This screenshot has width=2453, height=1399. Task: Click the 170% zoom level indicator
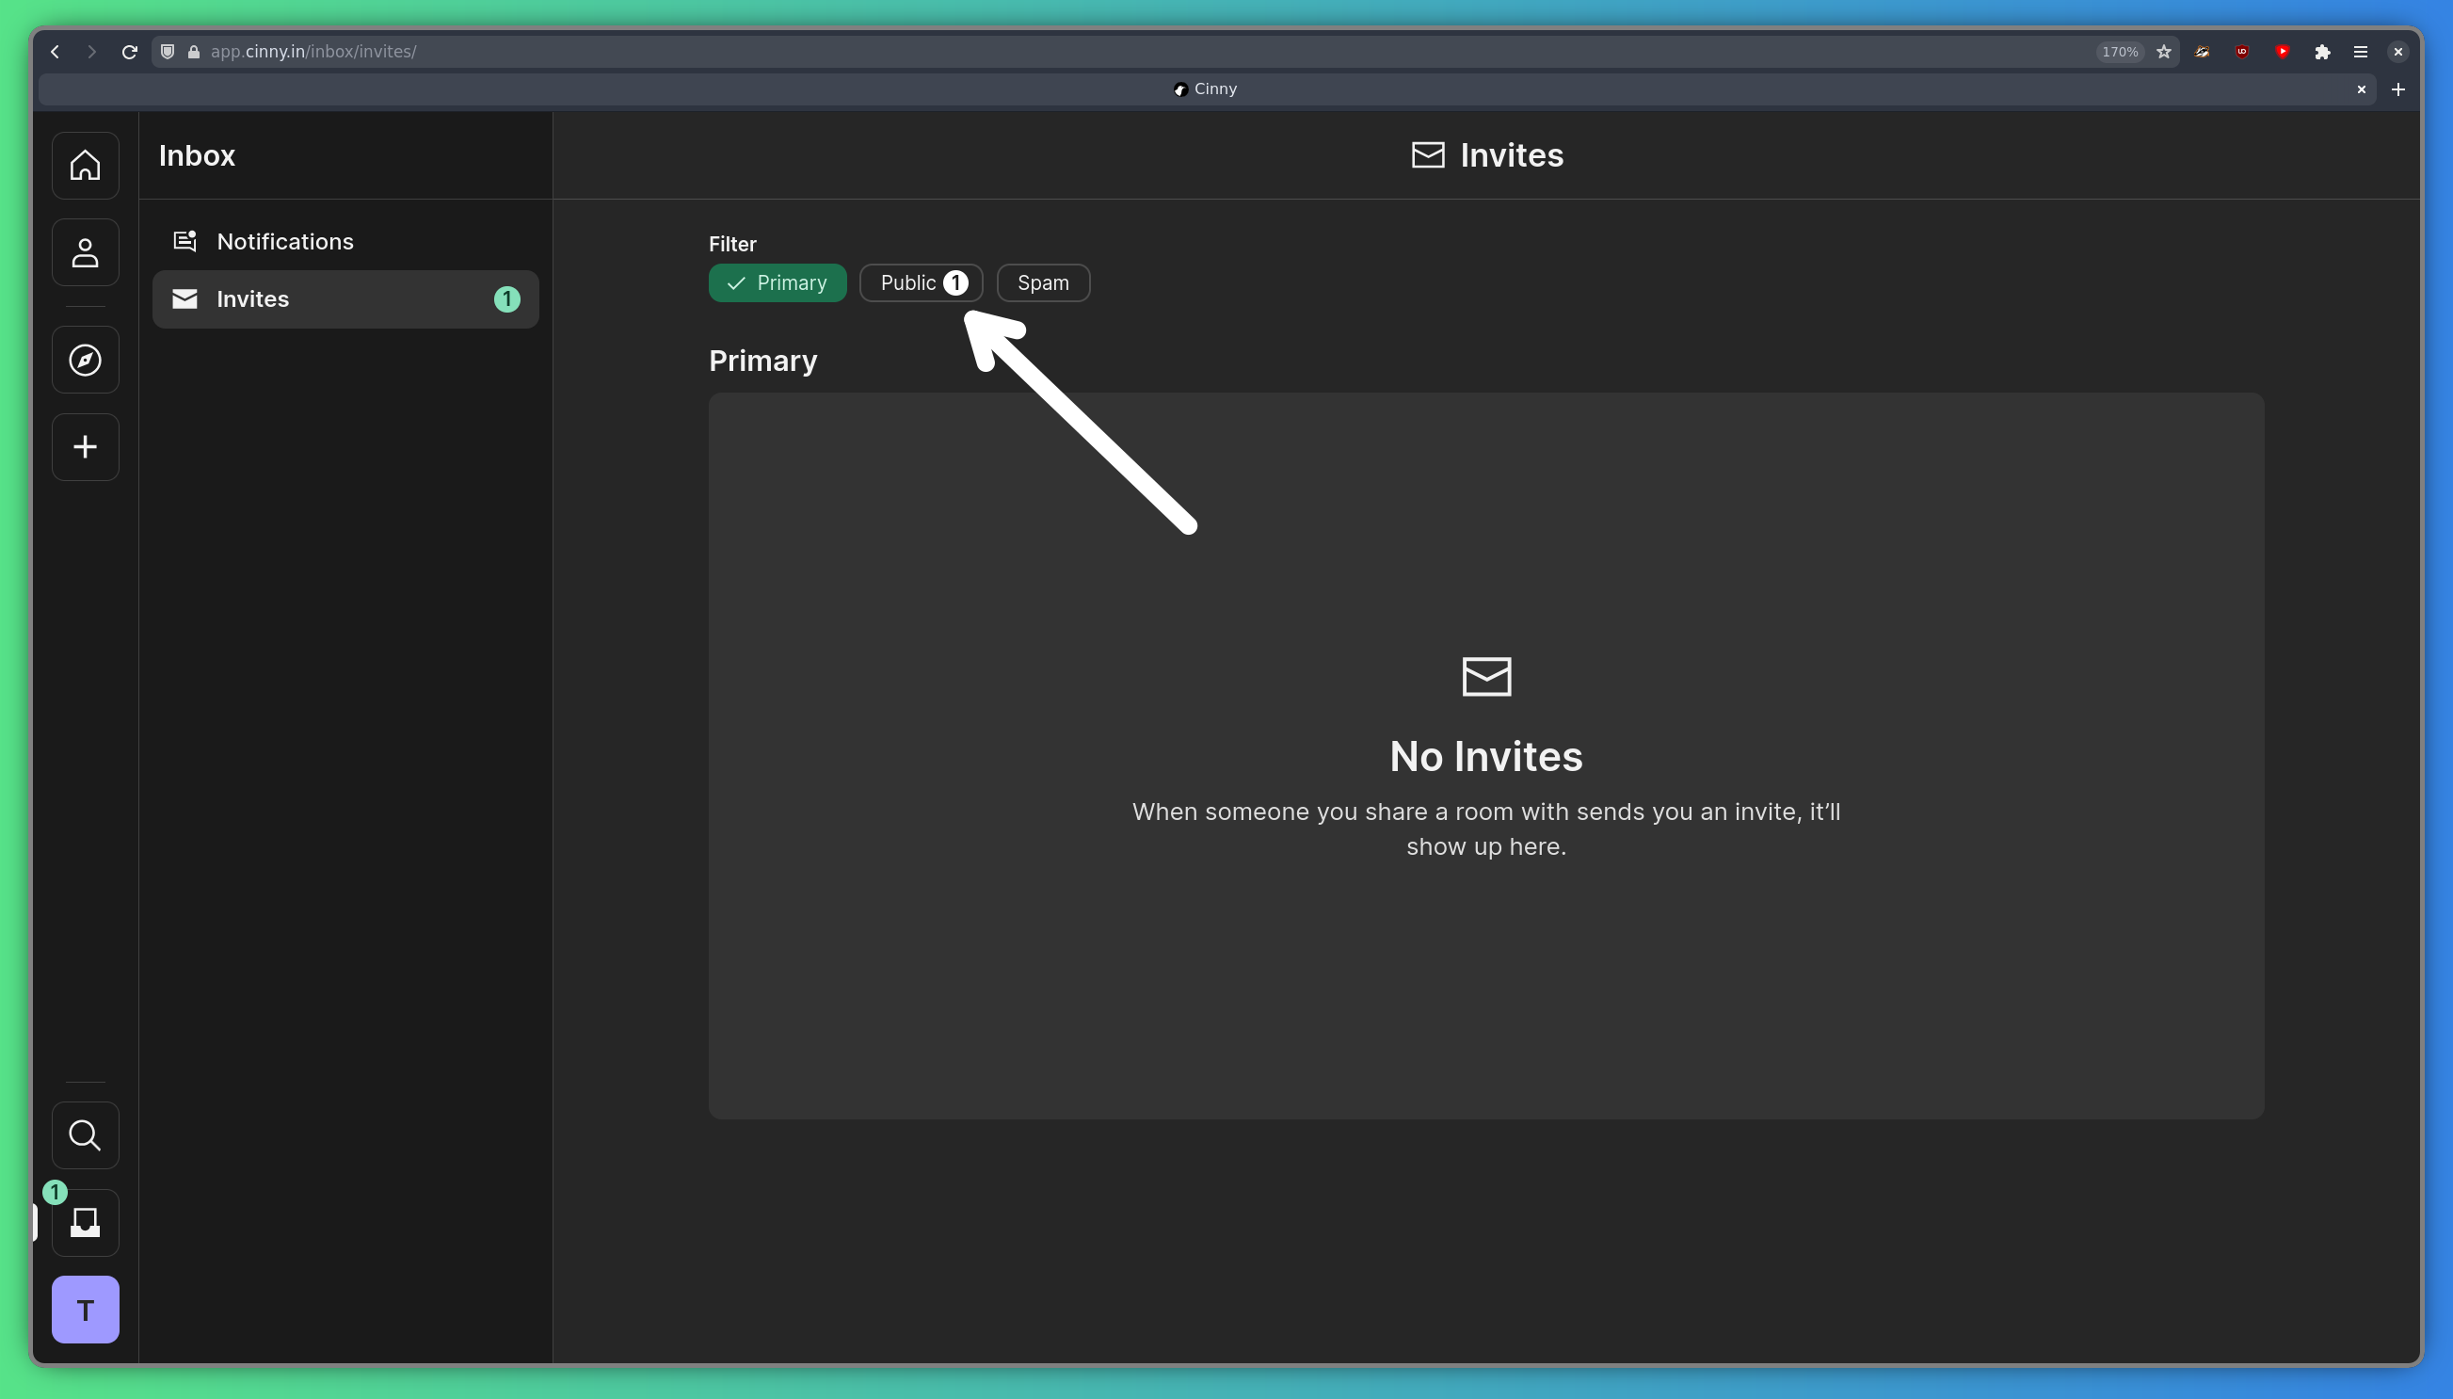pyautogui.click(x=2119, y=52)
